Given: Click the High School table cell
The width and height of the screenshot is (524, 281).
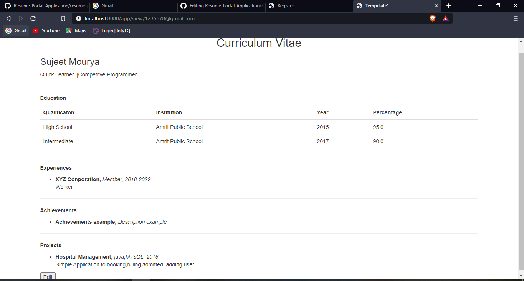Looking at the screenshot, I should [x=58, y=127].
